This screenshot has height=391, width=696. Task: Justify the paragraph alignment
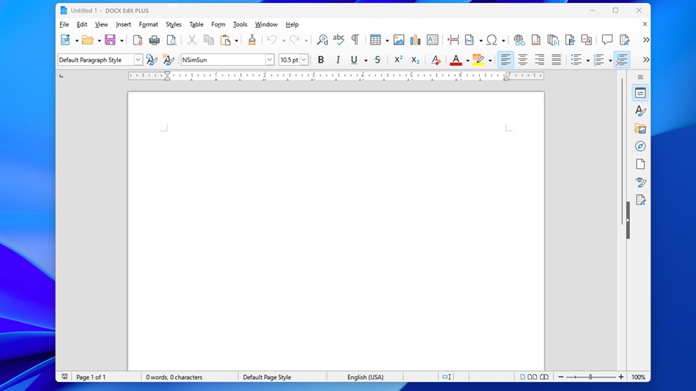coord(556,60)
